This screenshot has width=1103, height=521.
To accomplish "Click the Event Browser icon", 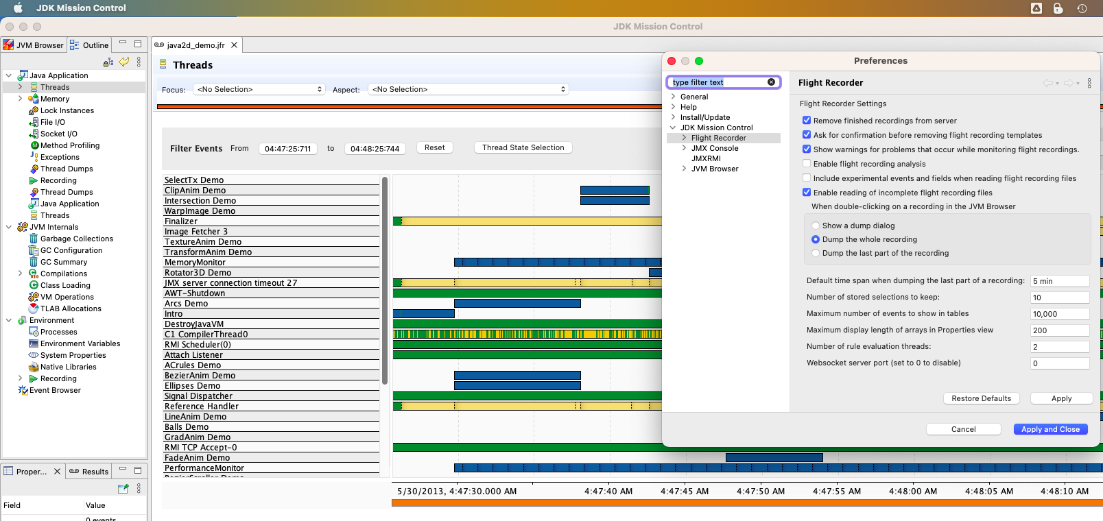I will (23, 390).
